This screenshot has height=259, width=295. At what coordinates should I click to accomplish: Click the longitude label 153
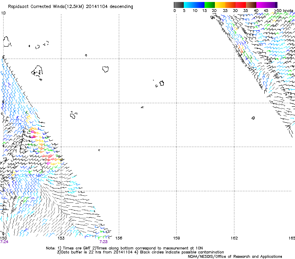[61, 238]
